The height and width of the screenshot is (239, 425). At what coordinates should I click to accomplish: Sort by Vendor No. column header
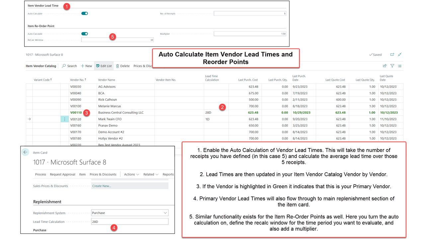79,80
